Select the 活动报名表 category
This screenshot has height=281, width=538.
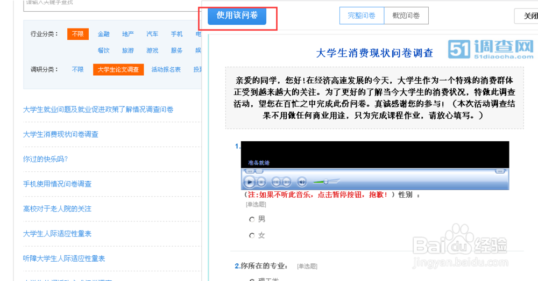pyautogui.click(x=166, y=69)
